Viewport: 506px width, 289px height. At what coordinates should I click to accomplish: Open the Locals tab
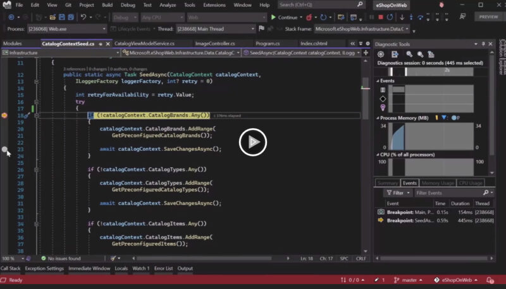point(121,268)
